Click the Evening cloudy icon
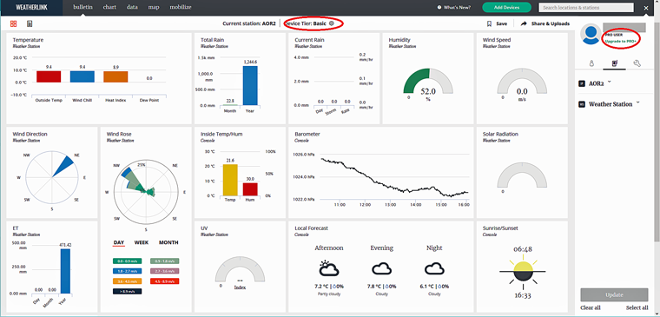 [382, 268]
